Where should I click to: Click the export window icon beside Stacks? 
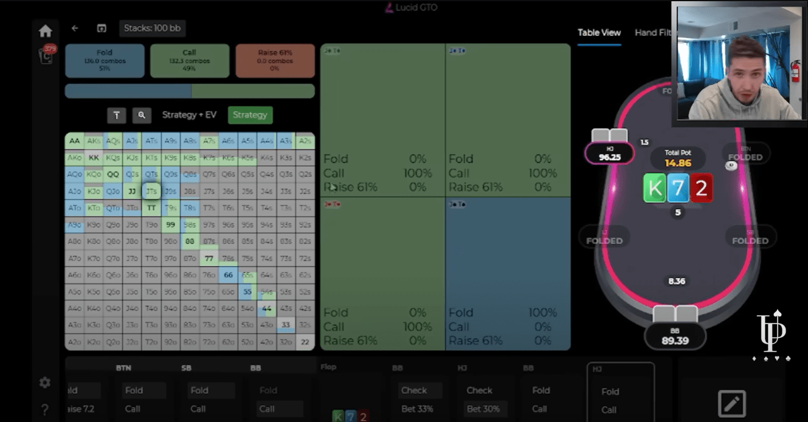102,29
